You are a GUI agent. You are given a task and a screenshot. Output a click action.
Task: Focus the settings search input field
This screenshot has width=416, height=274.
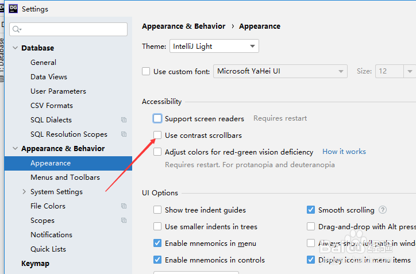tap(68, 29)
